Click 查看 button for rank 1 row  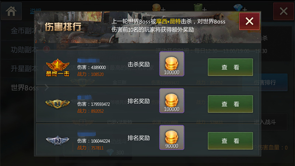pos(230,104)
